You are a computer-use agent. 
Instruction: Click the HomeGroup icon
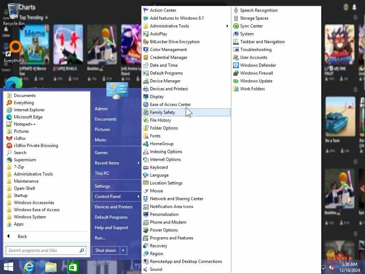(x=146, y=144)
